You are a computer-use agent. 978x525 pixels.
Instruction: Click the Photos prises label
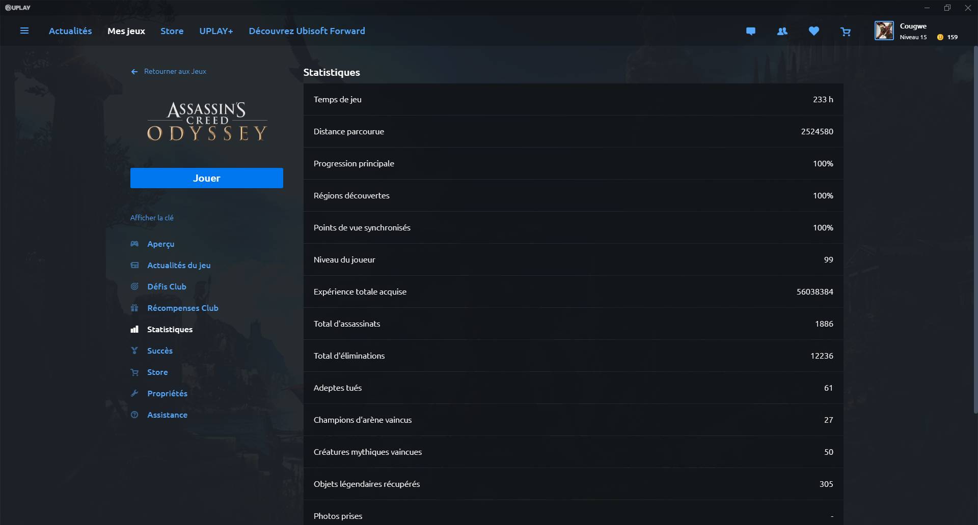[338, 516]
